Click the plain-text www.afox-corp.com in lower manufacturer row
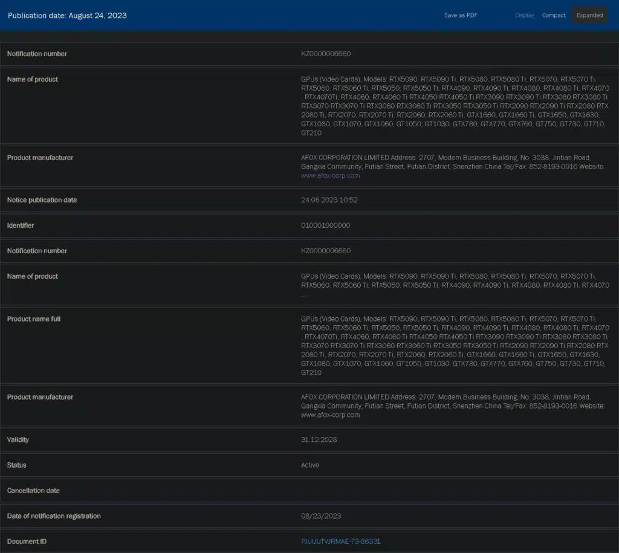This screenshot has height=553, width=619. coord(330,415)
